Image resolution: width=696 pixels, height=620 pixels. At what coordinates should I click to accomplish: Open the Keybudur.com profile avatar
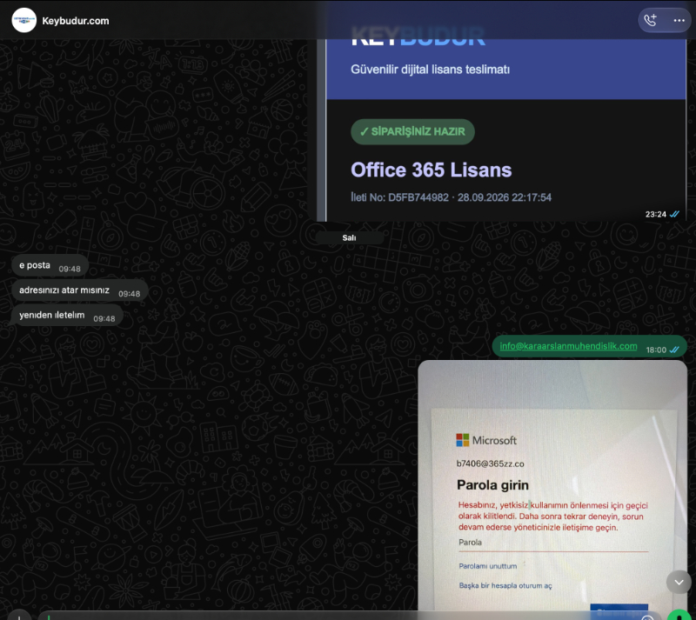pyautogui.click(x=24, y=20)
